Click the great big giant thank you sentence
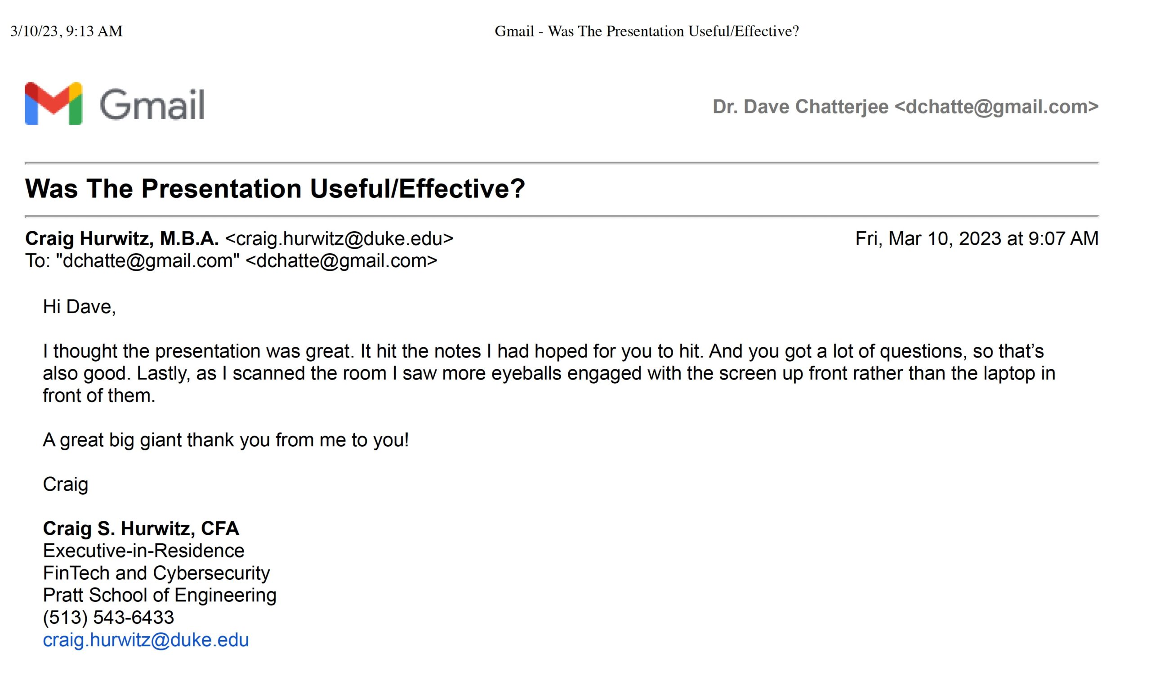This screenshot has width=1151, height=690. tap(226, 440)
